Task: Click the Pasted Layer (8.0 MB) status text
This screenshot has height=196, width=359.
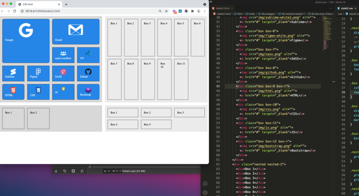Action: click(x=134, y=171)
